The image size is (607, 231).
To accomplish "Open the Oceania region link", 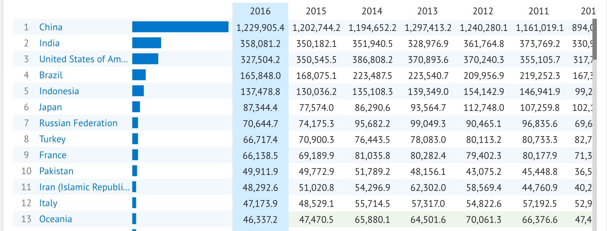I will click(x=56, y=219).
